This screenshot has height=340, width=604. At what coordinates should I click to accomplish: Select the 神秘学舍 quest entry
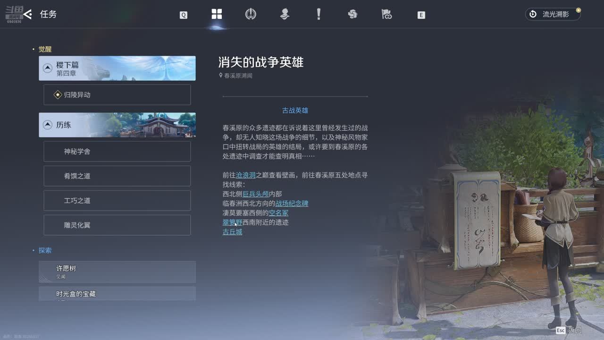coord(117,152)
